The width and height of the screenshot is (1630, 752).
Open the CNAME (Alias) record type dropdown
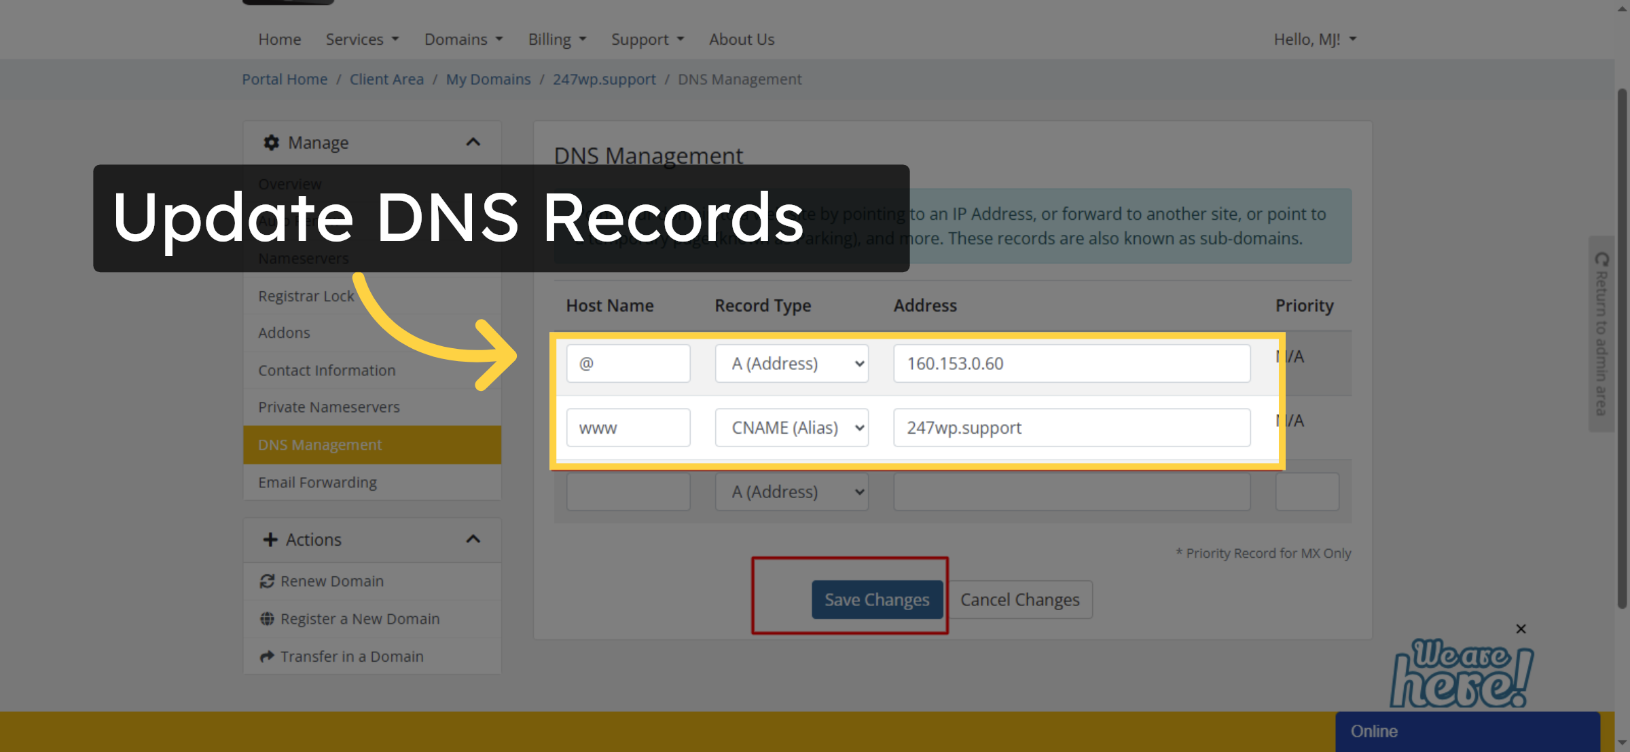[x=791, y=427]
